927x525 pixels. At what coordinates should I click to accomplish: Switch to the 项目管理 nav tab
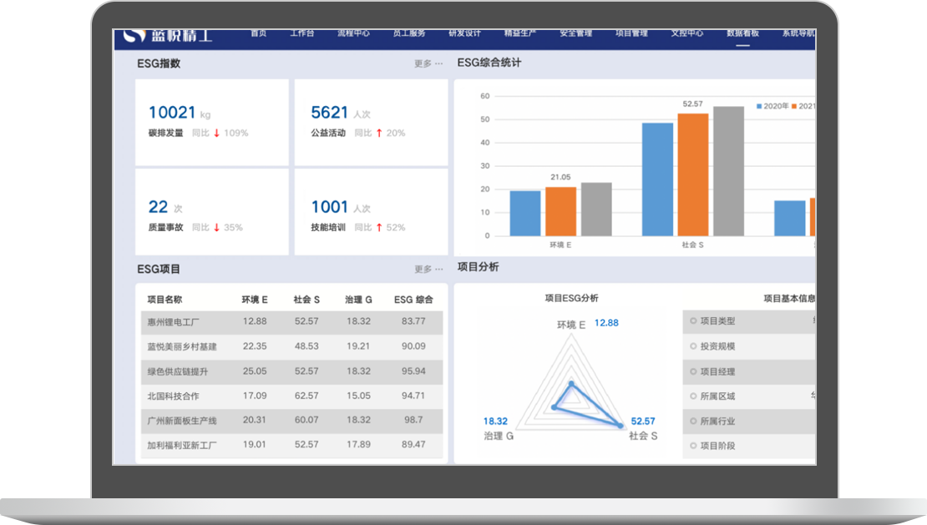[x=631, y=34]
